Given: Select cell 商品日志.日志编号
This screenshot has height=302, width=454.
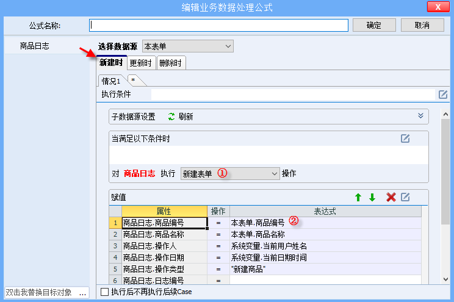Looking at the screenshot, I should pos(164,279).
